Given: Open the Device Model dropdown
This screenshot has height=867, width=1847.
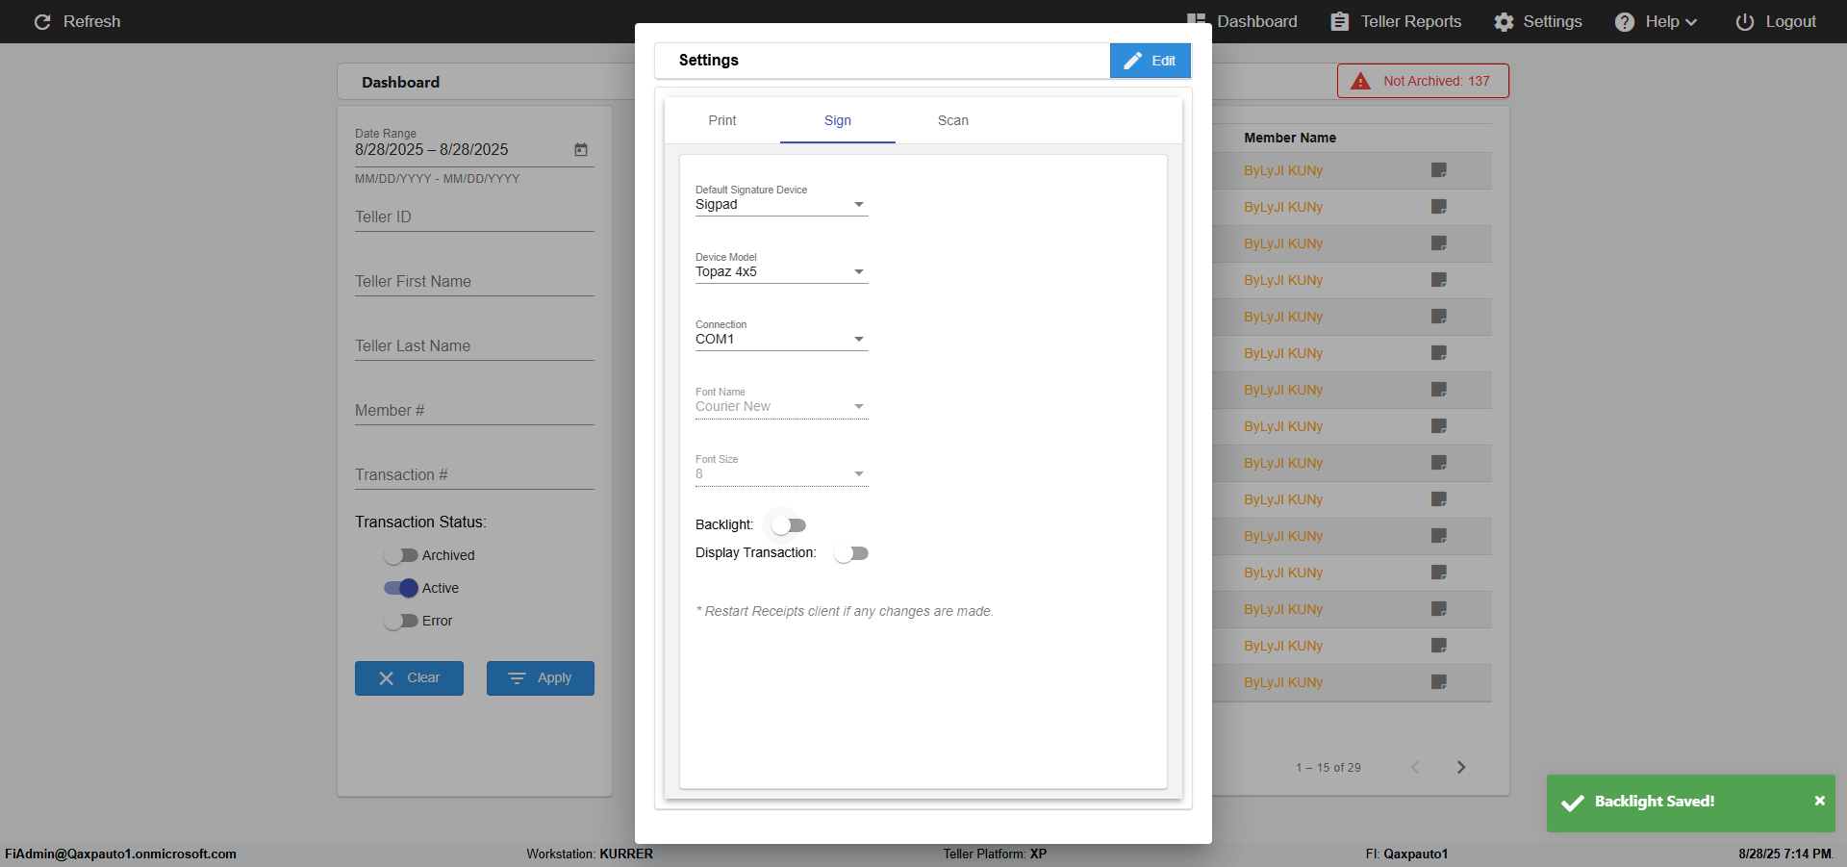Looking at the screenshot, I should (782, 271).
